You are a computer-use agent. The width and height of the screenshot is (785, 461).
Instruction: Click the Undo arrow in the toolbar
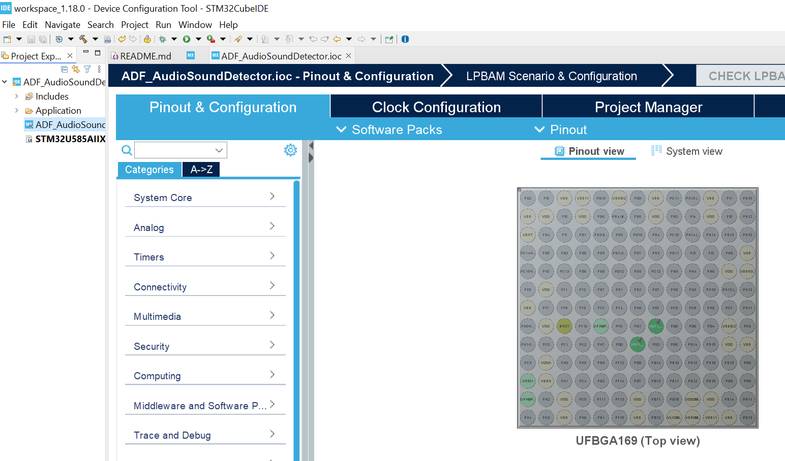tap(122, 39)
